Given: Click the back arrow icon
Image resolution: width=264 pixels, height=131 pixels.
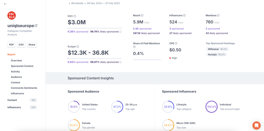Looking at the screenshot, I should pos(5,4).
